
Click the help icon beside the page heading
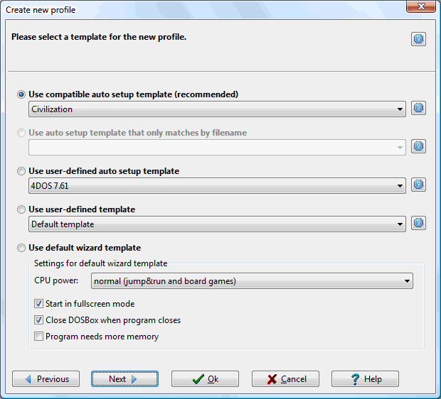(x=418, y=39)
